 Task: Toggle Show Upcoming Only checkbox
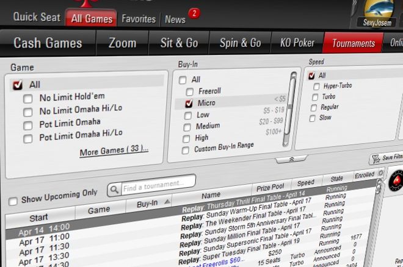[x=13, y=201]
